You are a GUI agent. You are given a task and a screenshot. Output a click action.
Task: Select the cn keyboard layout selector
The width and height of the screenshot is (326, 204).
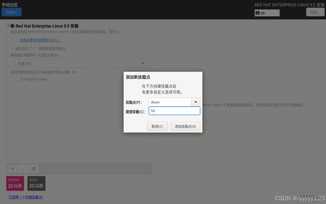tap(267, 13)
